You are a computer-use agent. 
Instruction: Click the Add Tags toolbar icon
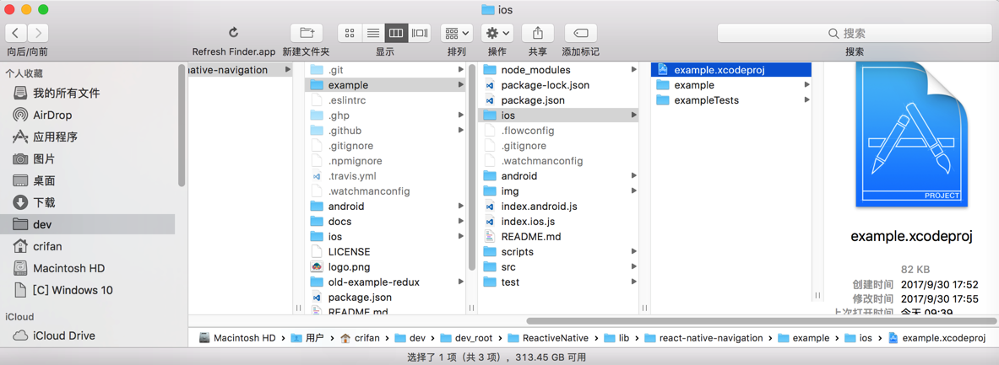click(580, 32)
